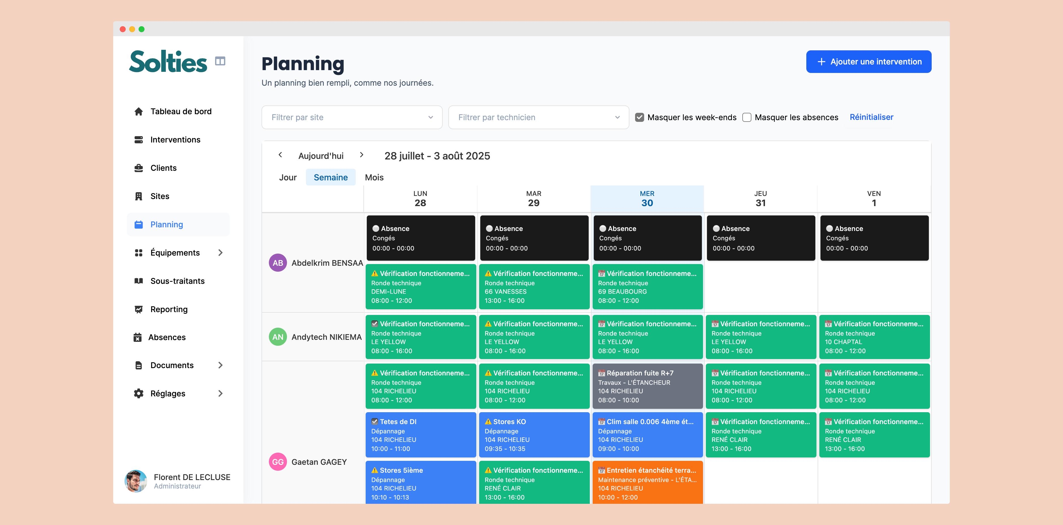Open Sous-traitants menu item
This screenshot has width=1063, height=525.
click(178, 281)
